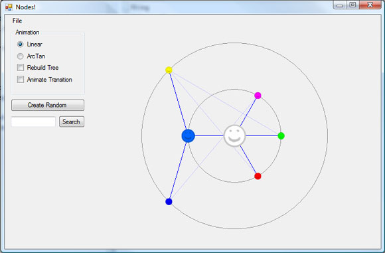The width and height of the screenshot is (385, 253).
Task: Open the File menu
Action: click(17, 21)
